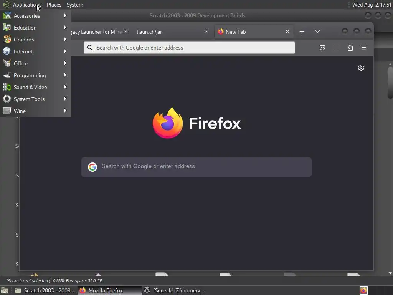Viewport: 393px width, 295px height.
Task: Close the Legacy Launcher tab
Action: pyautogui.click(x=126, y=31)
